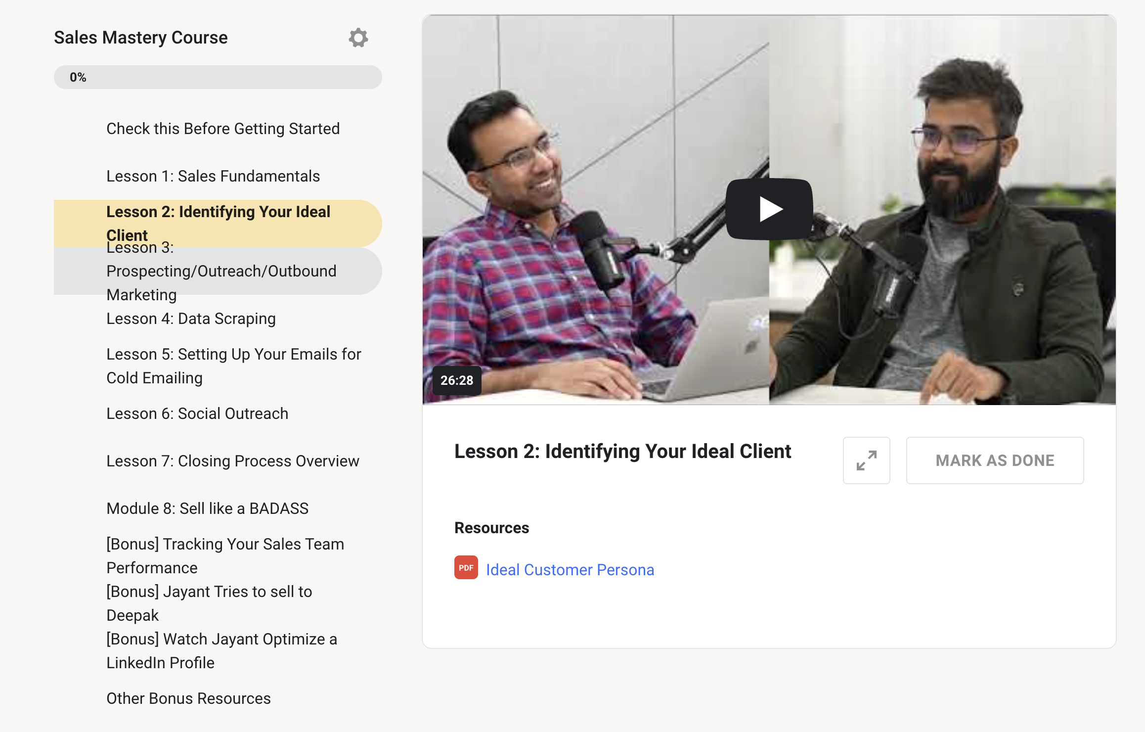
Task: Click the 0% course progress bar
Action: [x=218, y=77]
